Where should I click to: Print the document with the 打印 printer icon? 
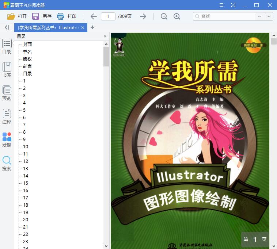[x=61, y=16]
